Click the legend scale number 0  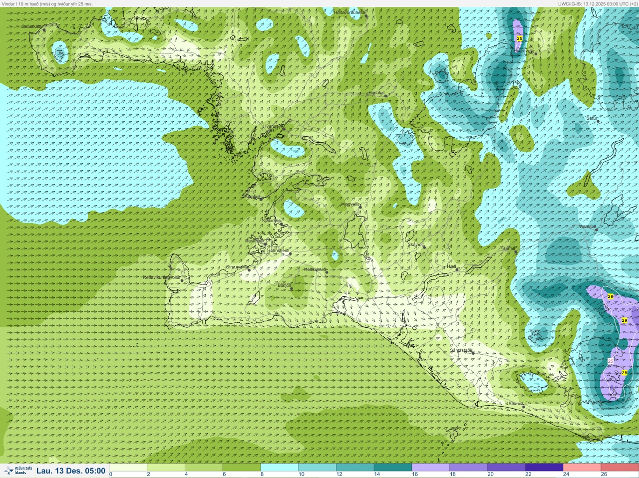point(111,475)
